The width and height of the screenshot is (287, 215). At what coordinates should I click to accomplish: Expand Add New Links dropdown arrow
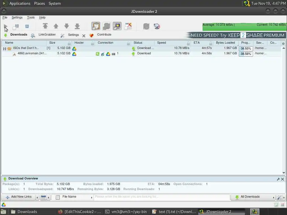(37, 197)
